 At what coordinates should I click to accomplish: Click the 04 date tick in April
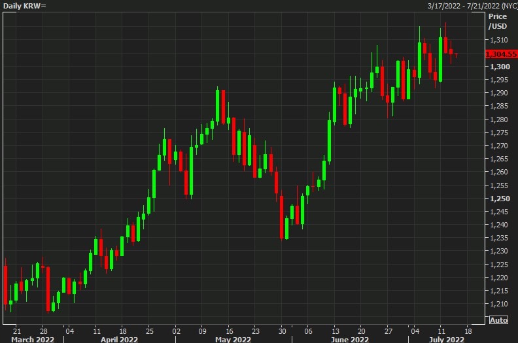coord(70,331)
